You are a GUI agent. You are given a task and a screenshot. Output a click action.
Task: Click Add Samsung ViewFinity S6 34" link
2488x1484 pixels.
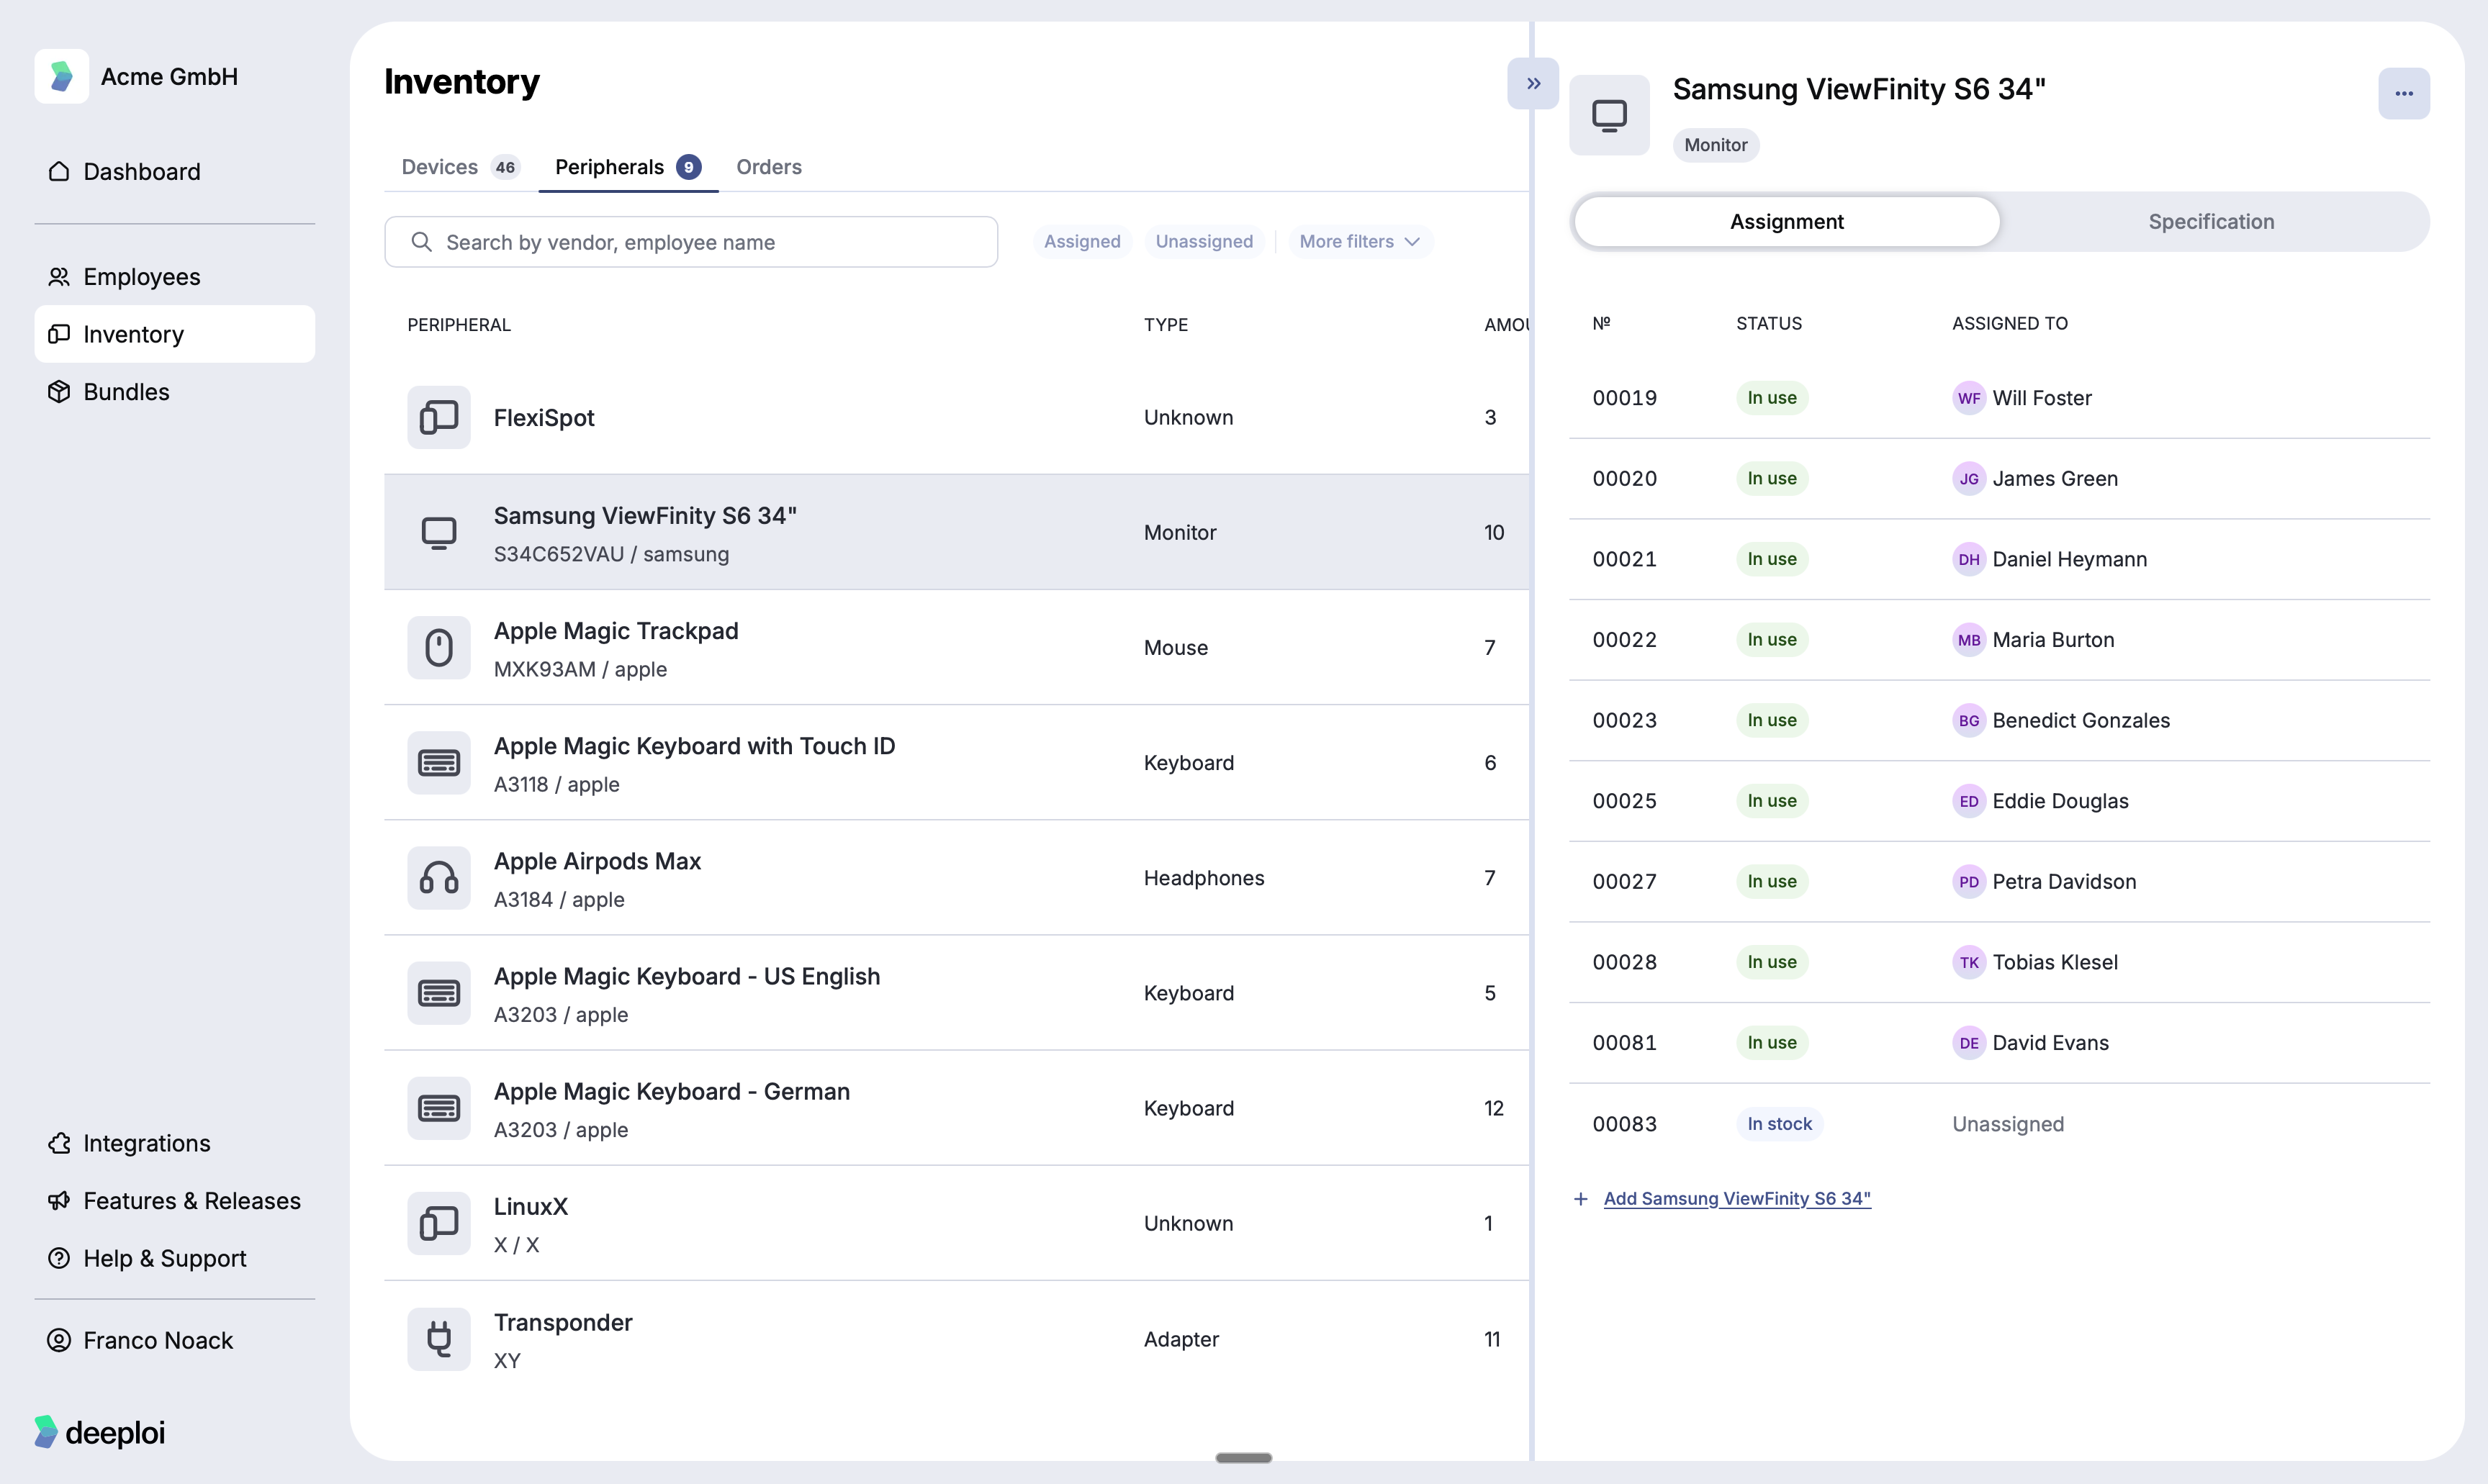pyautogui.click(x=1736, y=1198)
